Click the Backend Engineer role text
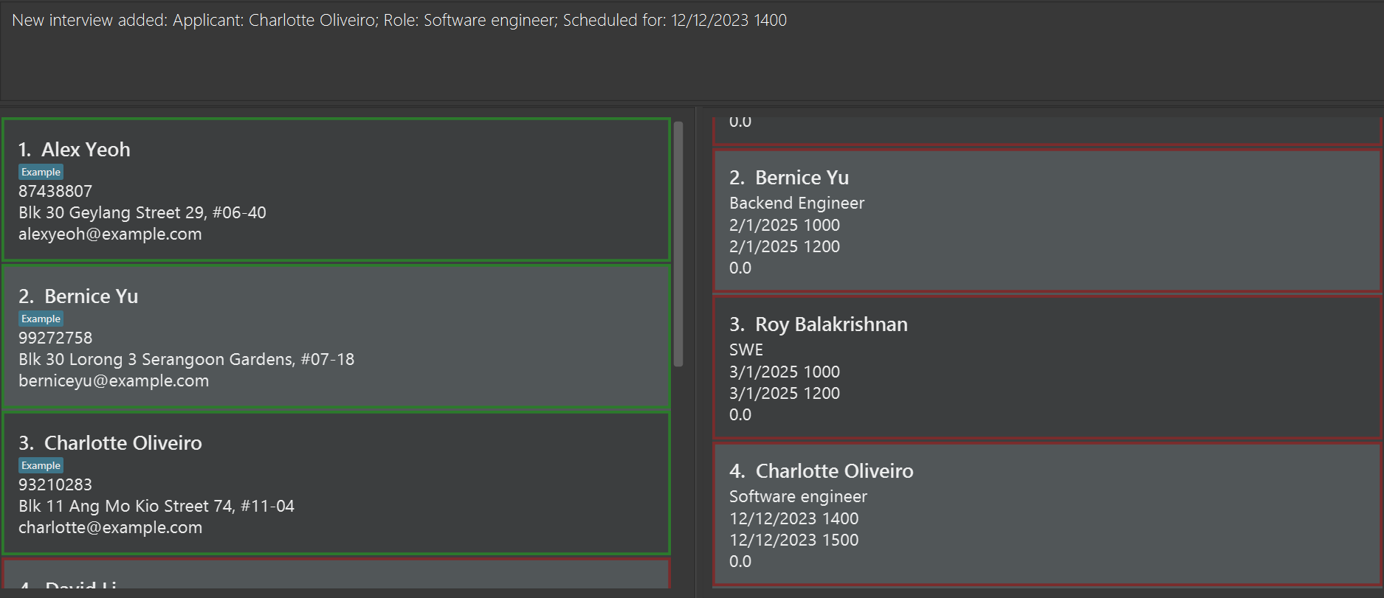The width and height of the screenshot is (1384, 598). 796,203
